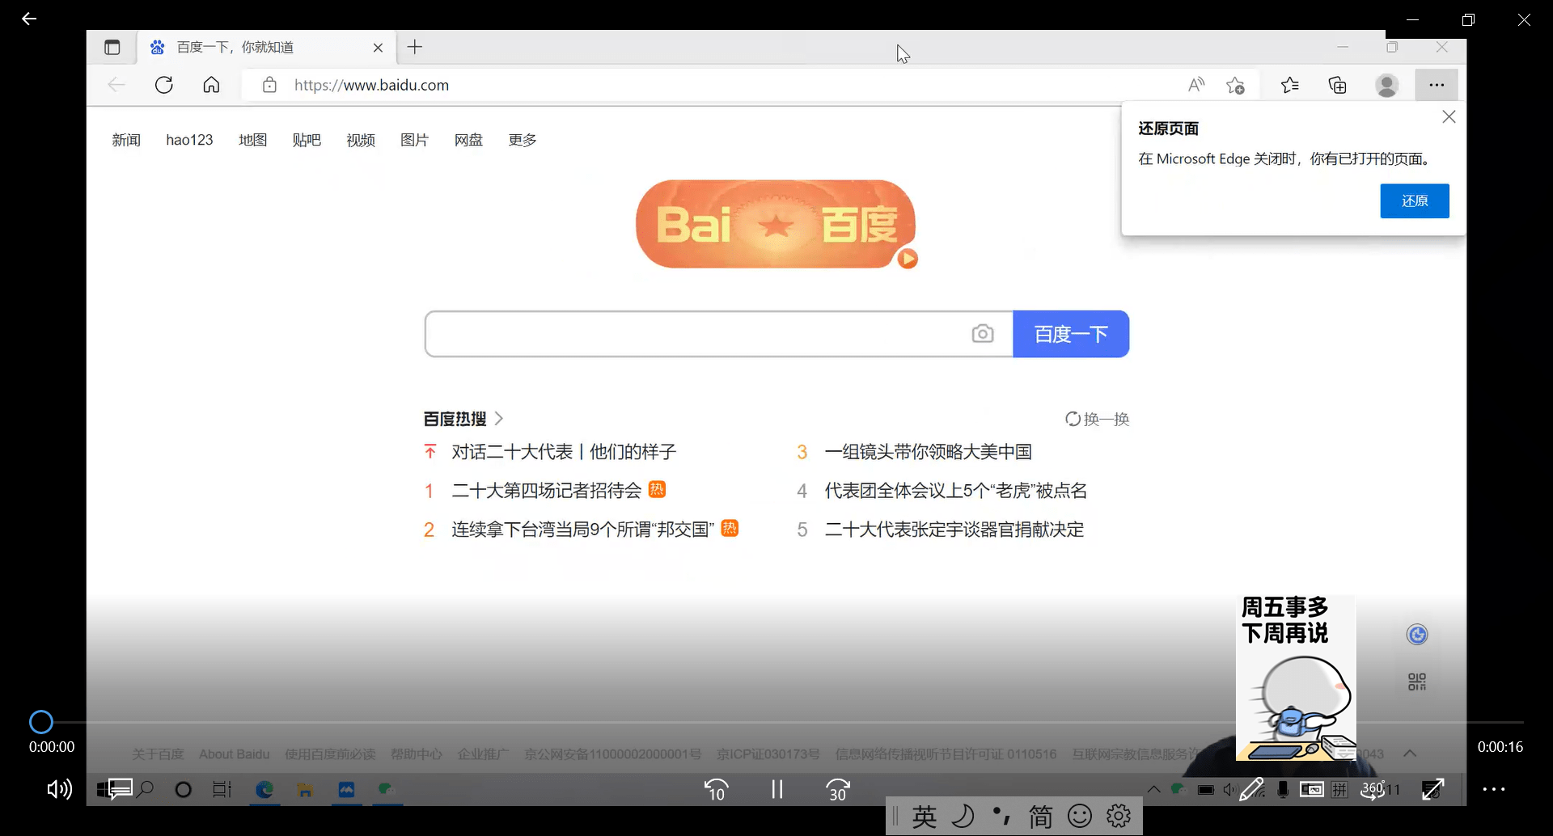Enter fullscreen with the diagonal arrows icon
The image size is (1553, 836).
[1433, 789]
